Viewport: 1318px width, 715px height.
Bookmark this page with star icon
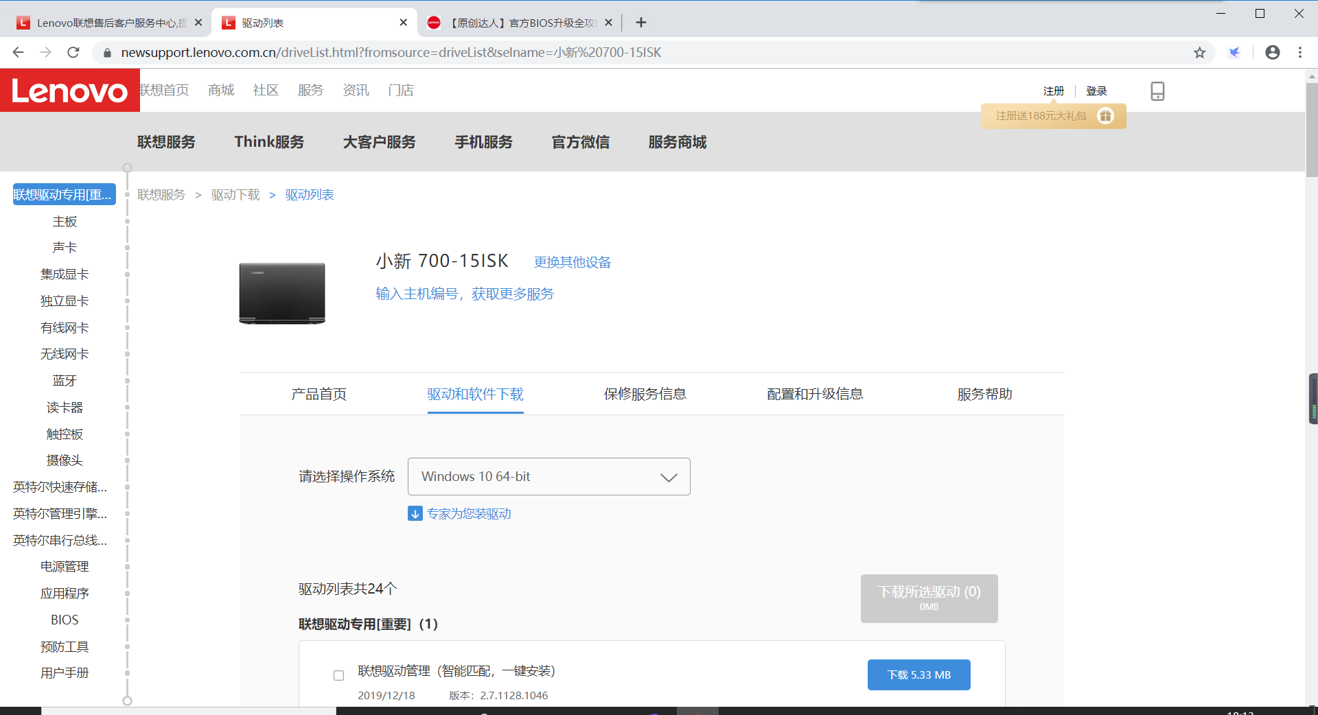(x=1199, y=52)
